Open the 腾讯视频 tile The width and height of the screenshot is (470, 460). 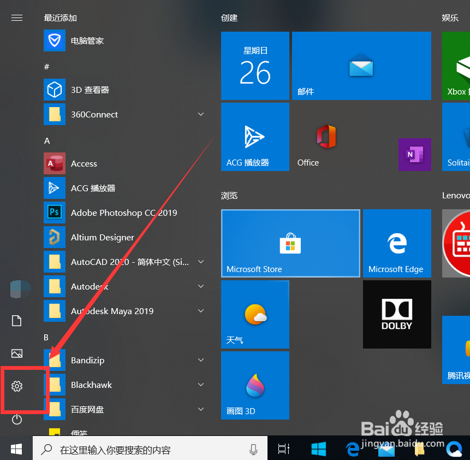pos(456,350)
